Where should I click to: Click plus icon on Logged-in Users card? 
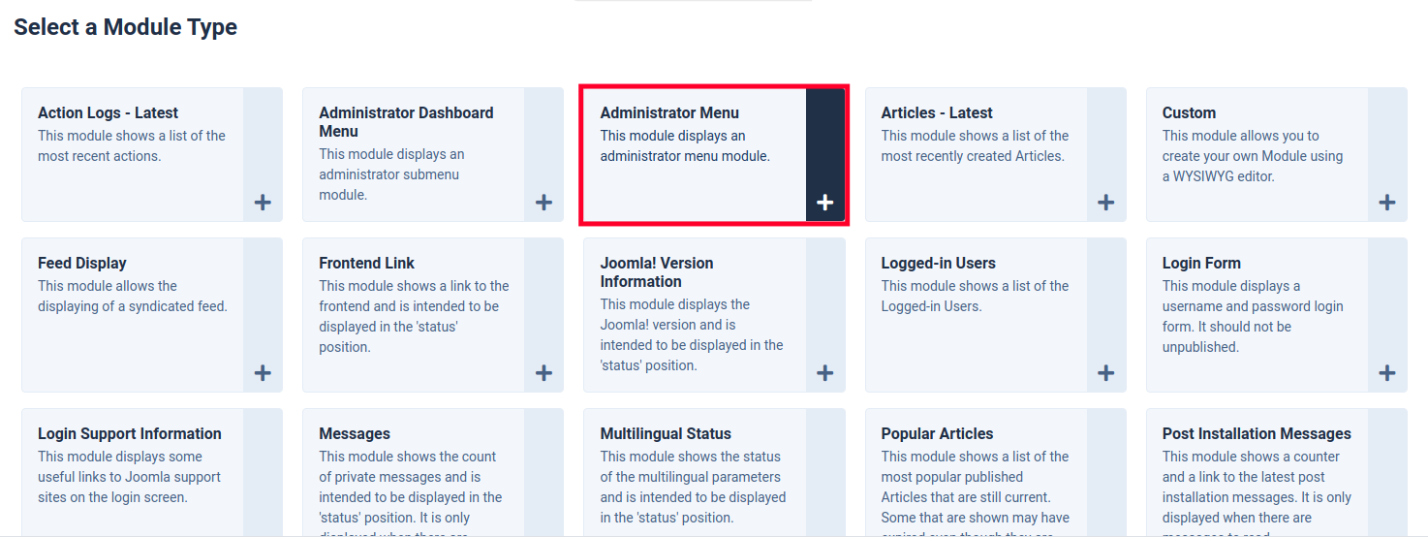pyautogui.click(x=1105, y=373)
